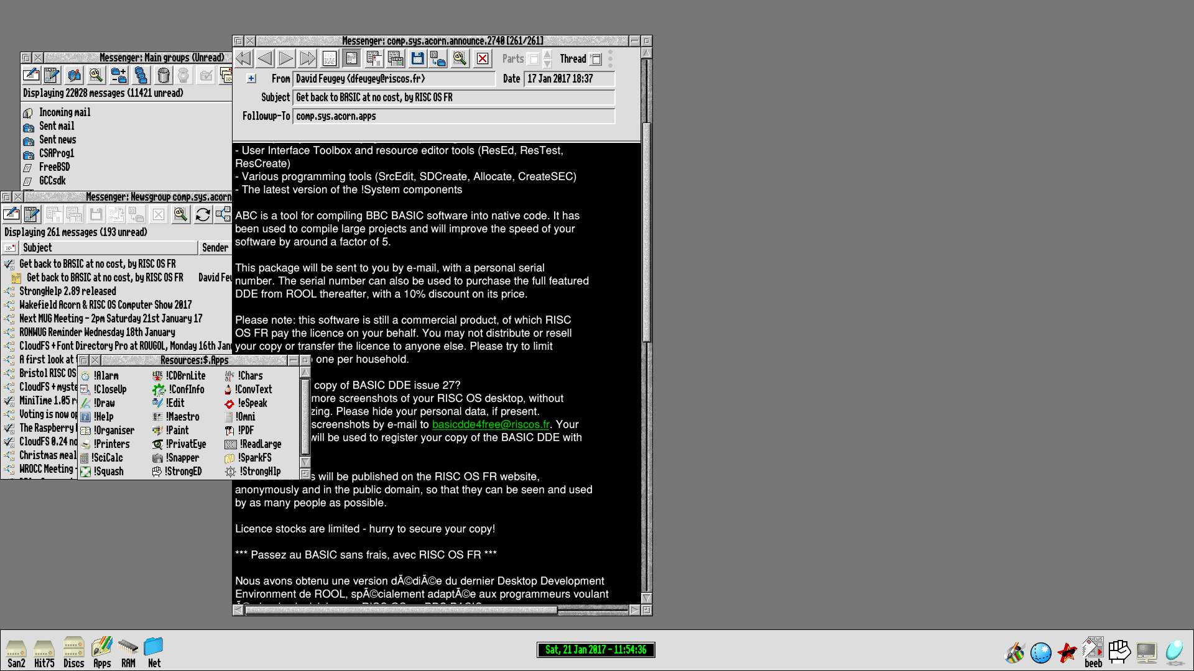Open find magnifier in message viewer toolbar

[460, 59]
